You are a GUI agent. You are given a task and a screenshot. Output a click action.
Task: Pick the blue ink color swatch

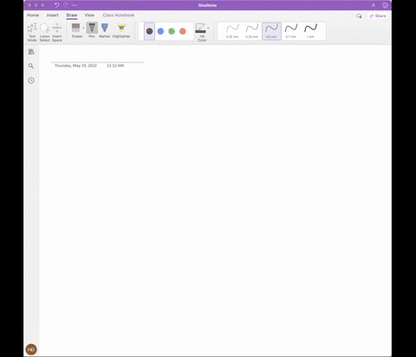pos(160,31)
